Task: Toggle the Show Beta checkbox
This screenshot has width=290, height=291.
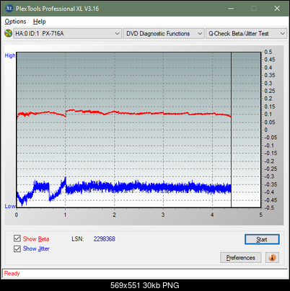Action: pyautogui.click(x=17, y=238)
